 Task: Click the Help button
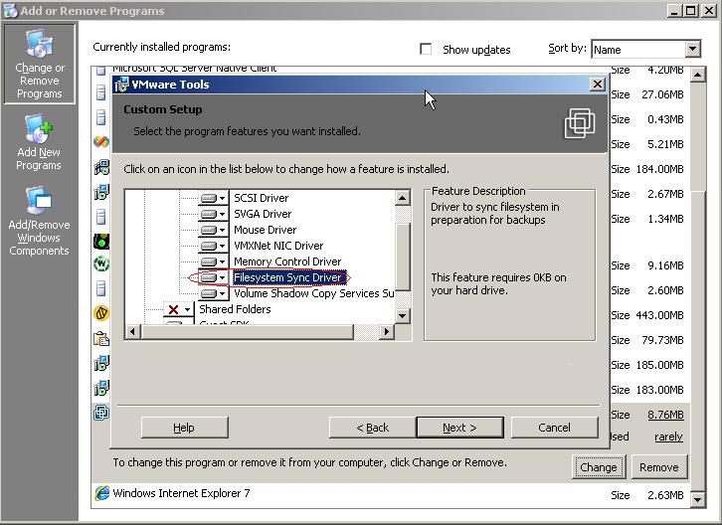(x=184, y=428)
